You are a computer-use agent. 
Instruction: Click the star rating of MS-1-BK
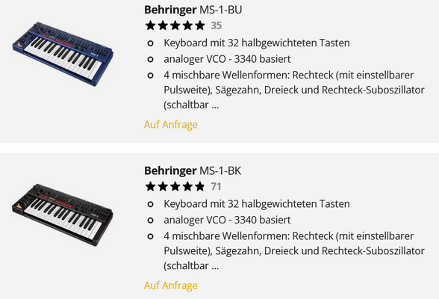[175, 186]
